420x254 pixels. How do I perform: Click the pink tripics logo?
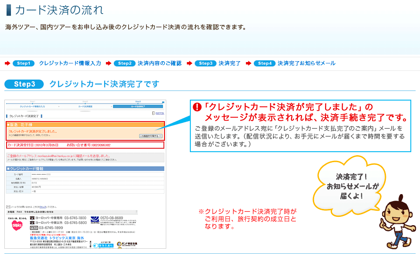coord(17,224)
